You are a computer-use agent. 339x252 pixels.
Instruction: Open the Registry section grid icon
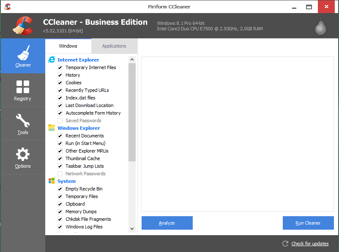click(23, 87)
